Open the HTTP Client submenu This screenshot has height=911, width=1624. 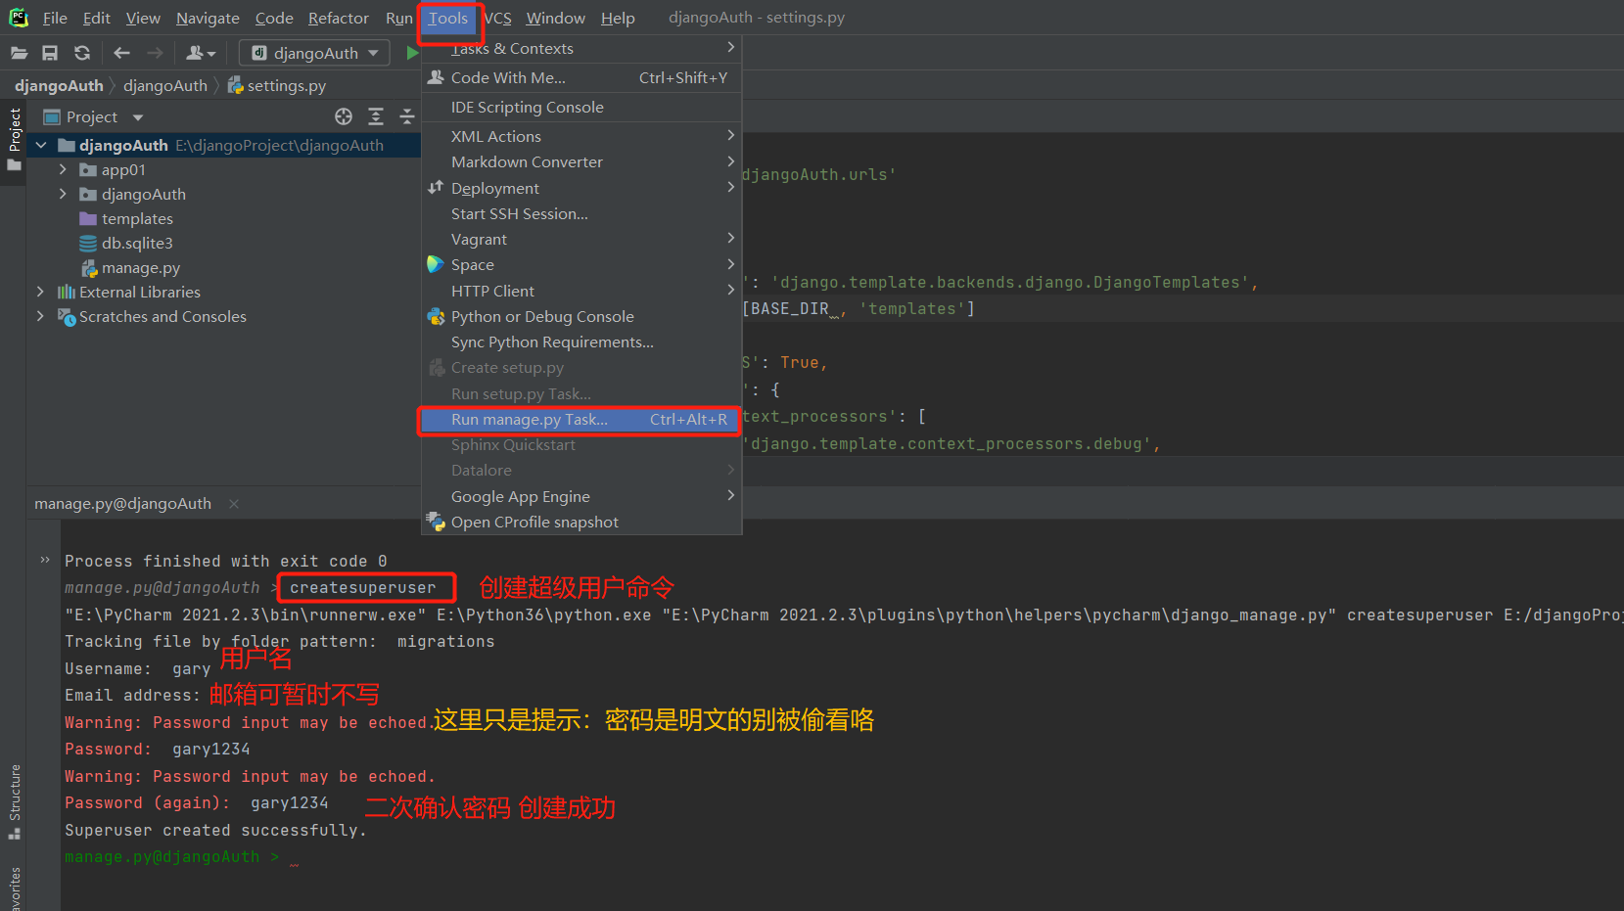[581, 291]
